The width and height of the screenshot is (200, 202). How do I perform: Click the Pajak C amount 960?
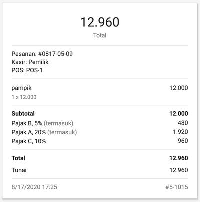183,141
